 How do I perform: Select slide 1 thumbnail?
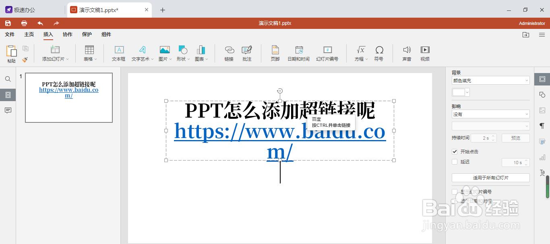pos(69,98)
